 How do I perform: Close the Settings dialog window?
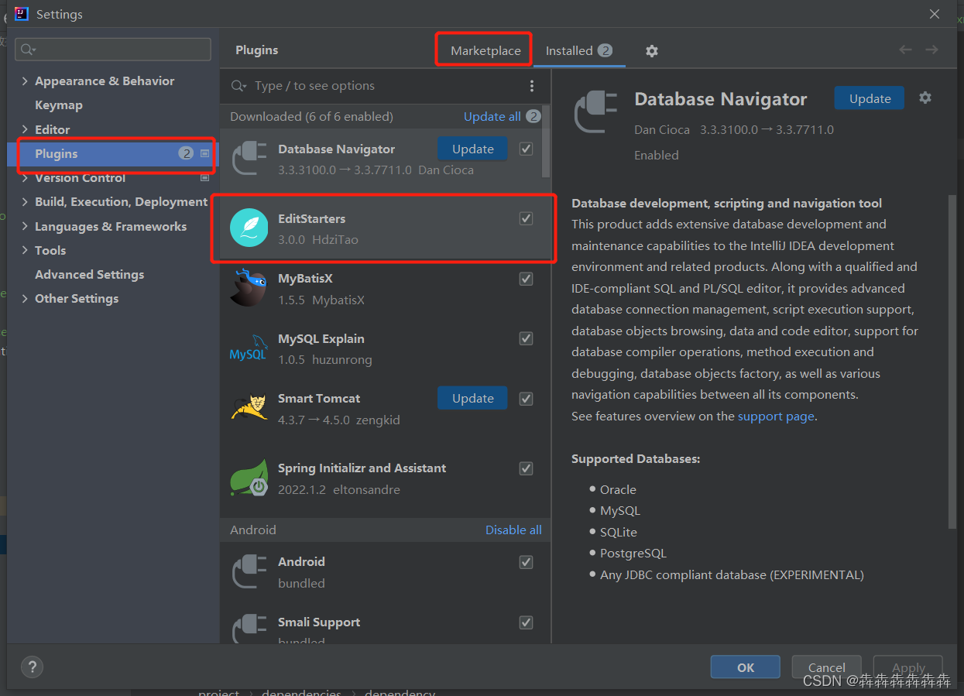(x=935, y=14)
